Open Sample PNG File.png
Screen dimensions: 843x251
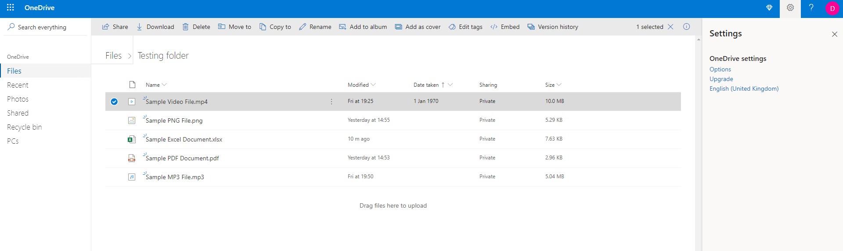[x=174, y=120]
